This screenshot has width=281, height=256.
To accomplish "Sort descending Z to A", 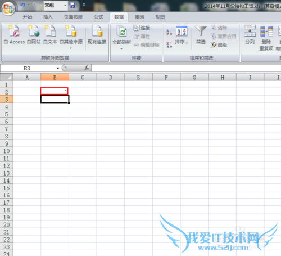I will [169, 45].
